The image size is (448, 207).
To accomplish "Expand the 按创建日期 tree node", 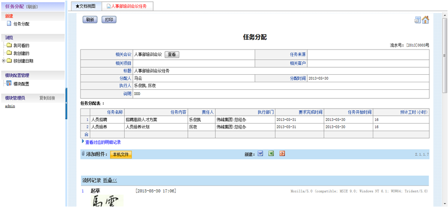I will tap(3, 61).
